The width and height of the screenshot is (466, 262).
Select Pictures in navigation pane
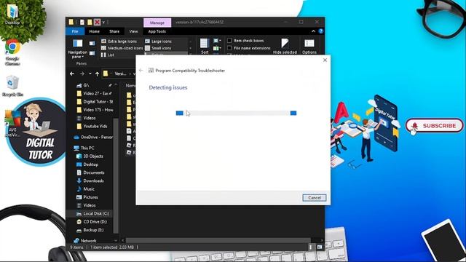[87, 197]
